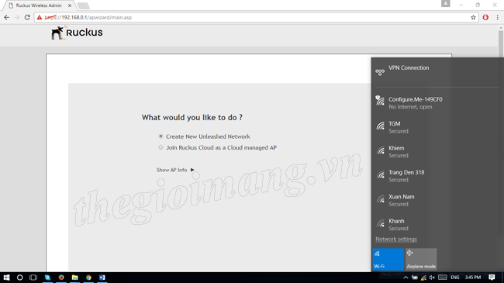Click the browser forward arrow
Viewport: 504px width, 283px height.
coord(17,17)
